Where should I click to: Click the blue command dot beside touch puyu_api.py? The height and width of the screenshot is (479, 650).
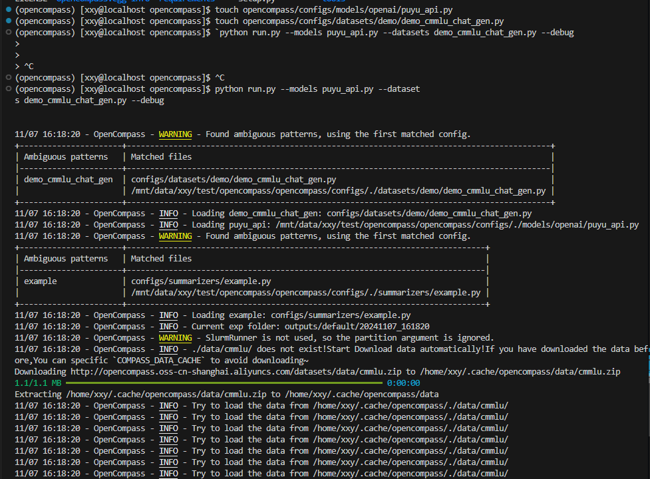8,9
